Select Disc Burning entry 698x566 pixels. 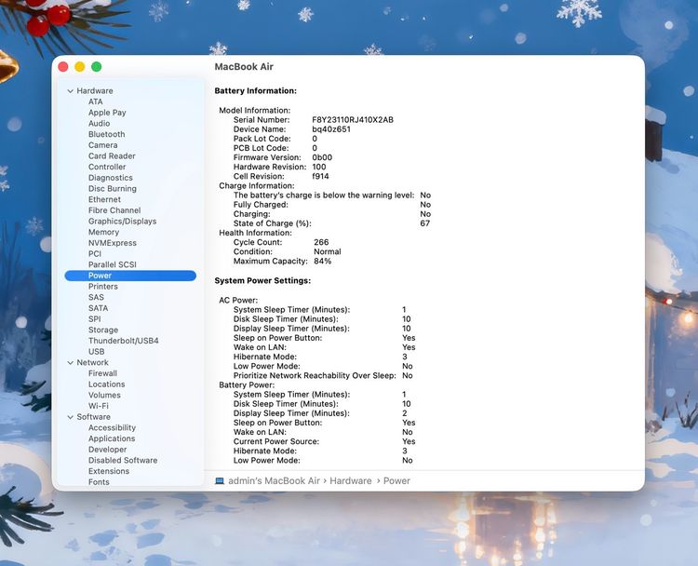(x=113, y=188)
